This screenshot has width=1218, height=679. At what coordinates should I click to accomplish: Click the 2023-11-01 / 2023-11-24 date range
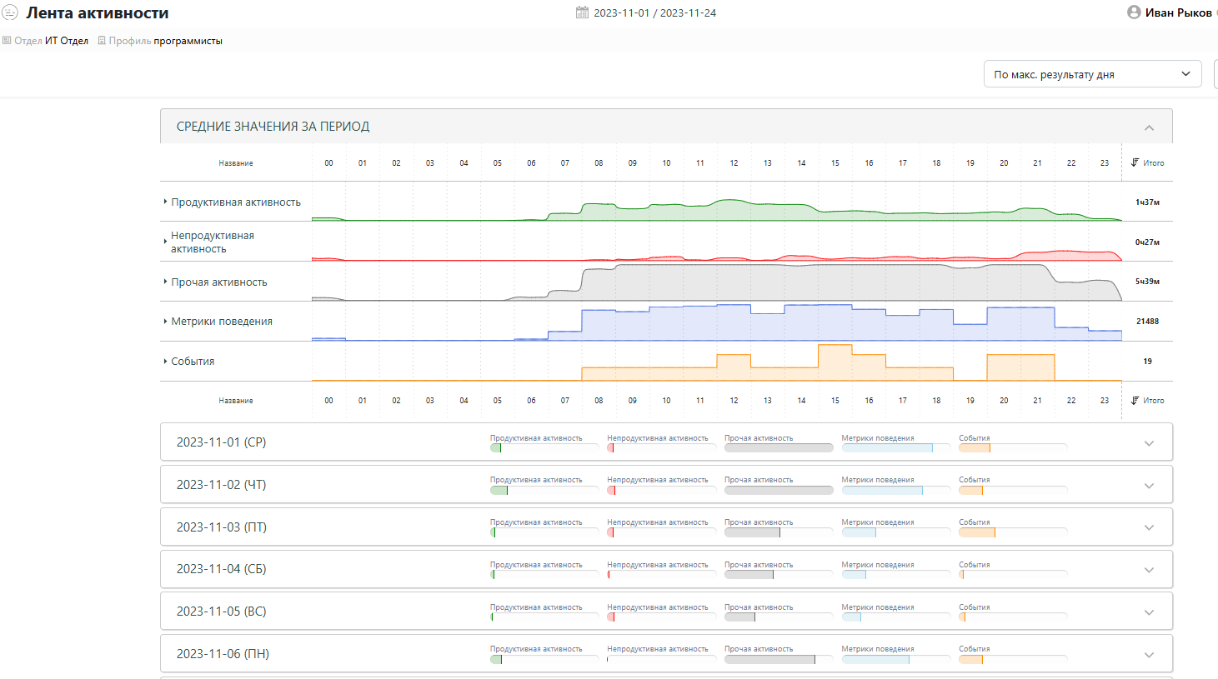point(654,12)
